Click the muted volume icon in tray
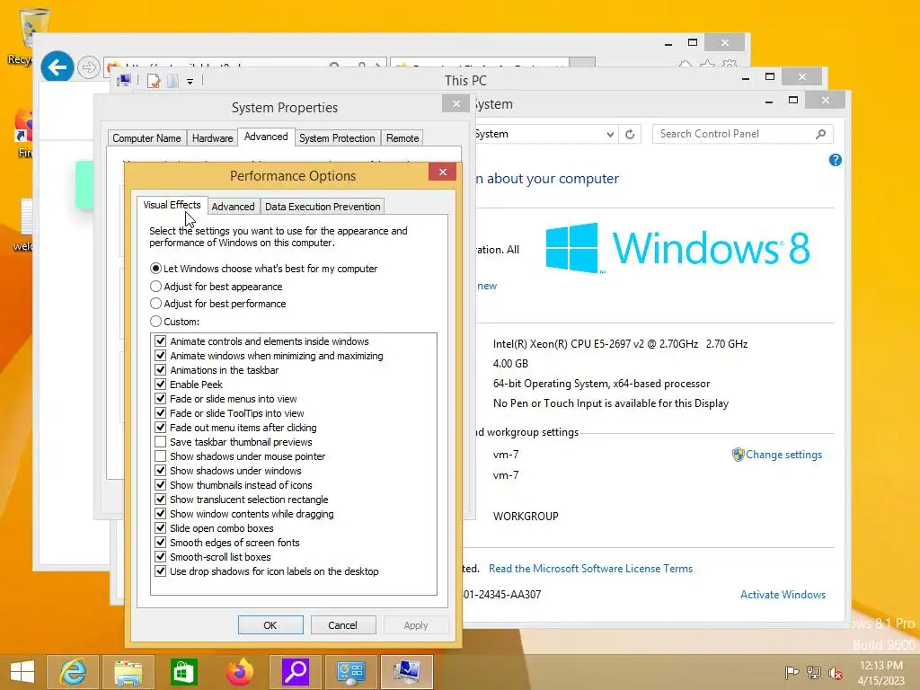 (835, 673)
